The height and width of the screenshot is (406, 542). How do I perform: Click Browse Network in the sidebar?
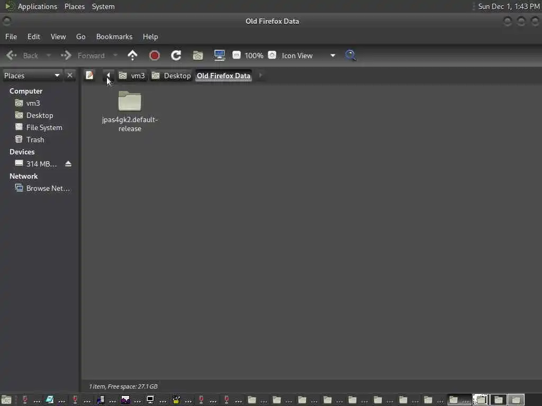pyautogui.click(x=42, y=188)
